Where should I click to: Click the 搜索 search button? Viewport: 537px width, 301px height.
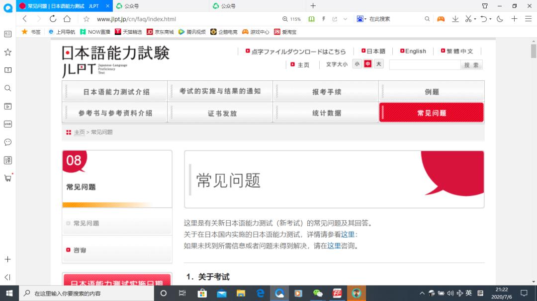click(471, 64)
